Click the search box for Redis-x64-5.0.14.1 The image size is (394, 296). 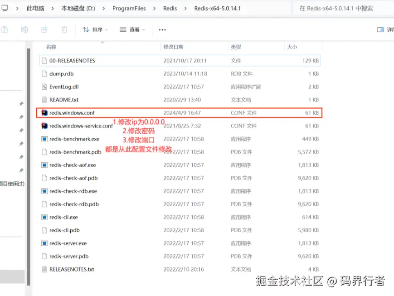(343, 8)
